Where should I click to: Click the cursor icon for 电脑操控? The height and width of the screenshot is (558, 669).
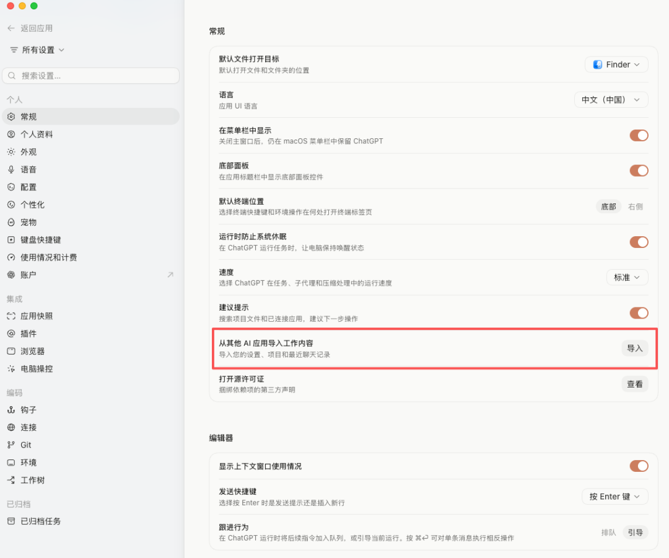pos(11,369)
